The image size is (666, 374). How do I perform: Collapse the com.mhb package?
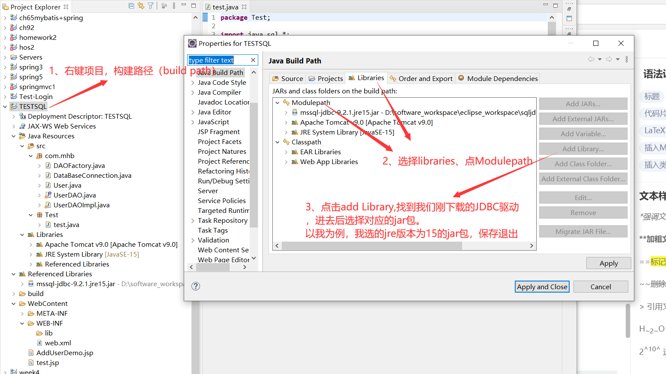[30, 156]
